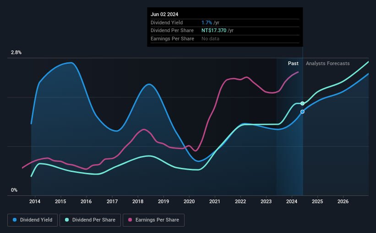Image resolution: width=376 pixels, height=233 pixels.
Task: Click the tooltip 'Dividend Yield' row label
Action: [167, 22]
